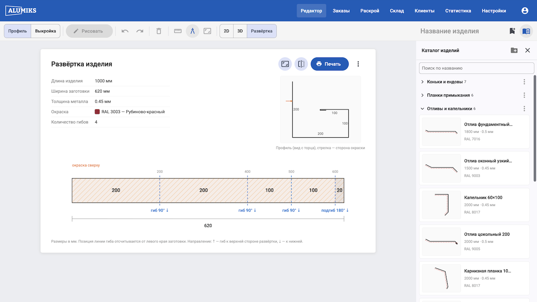Select the Отлив фундаментный catalog item
This screenshot has width=537, height=302.
(x=474, y=132)
